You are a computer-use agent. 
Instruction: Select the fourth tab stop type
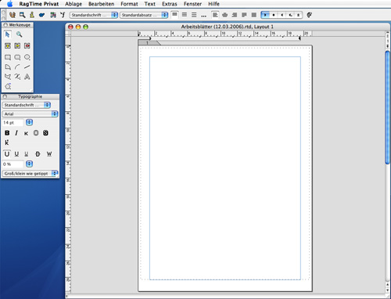click(x=290, y=15)
